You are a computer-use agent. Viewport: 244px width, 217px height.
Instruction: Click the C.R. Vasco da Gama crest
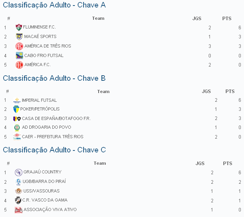coord(18,200)
